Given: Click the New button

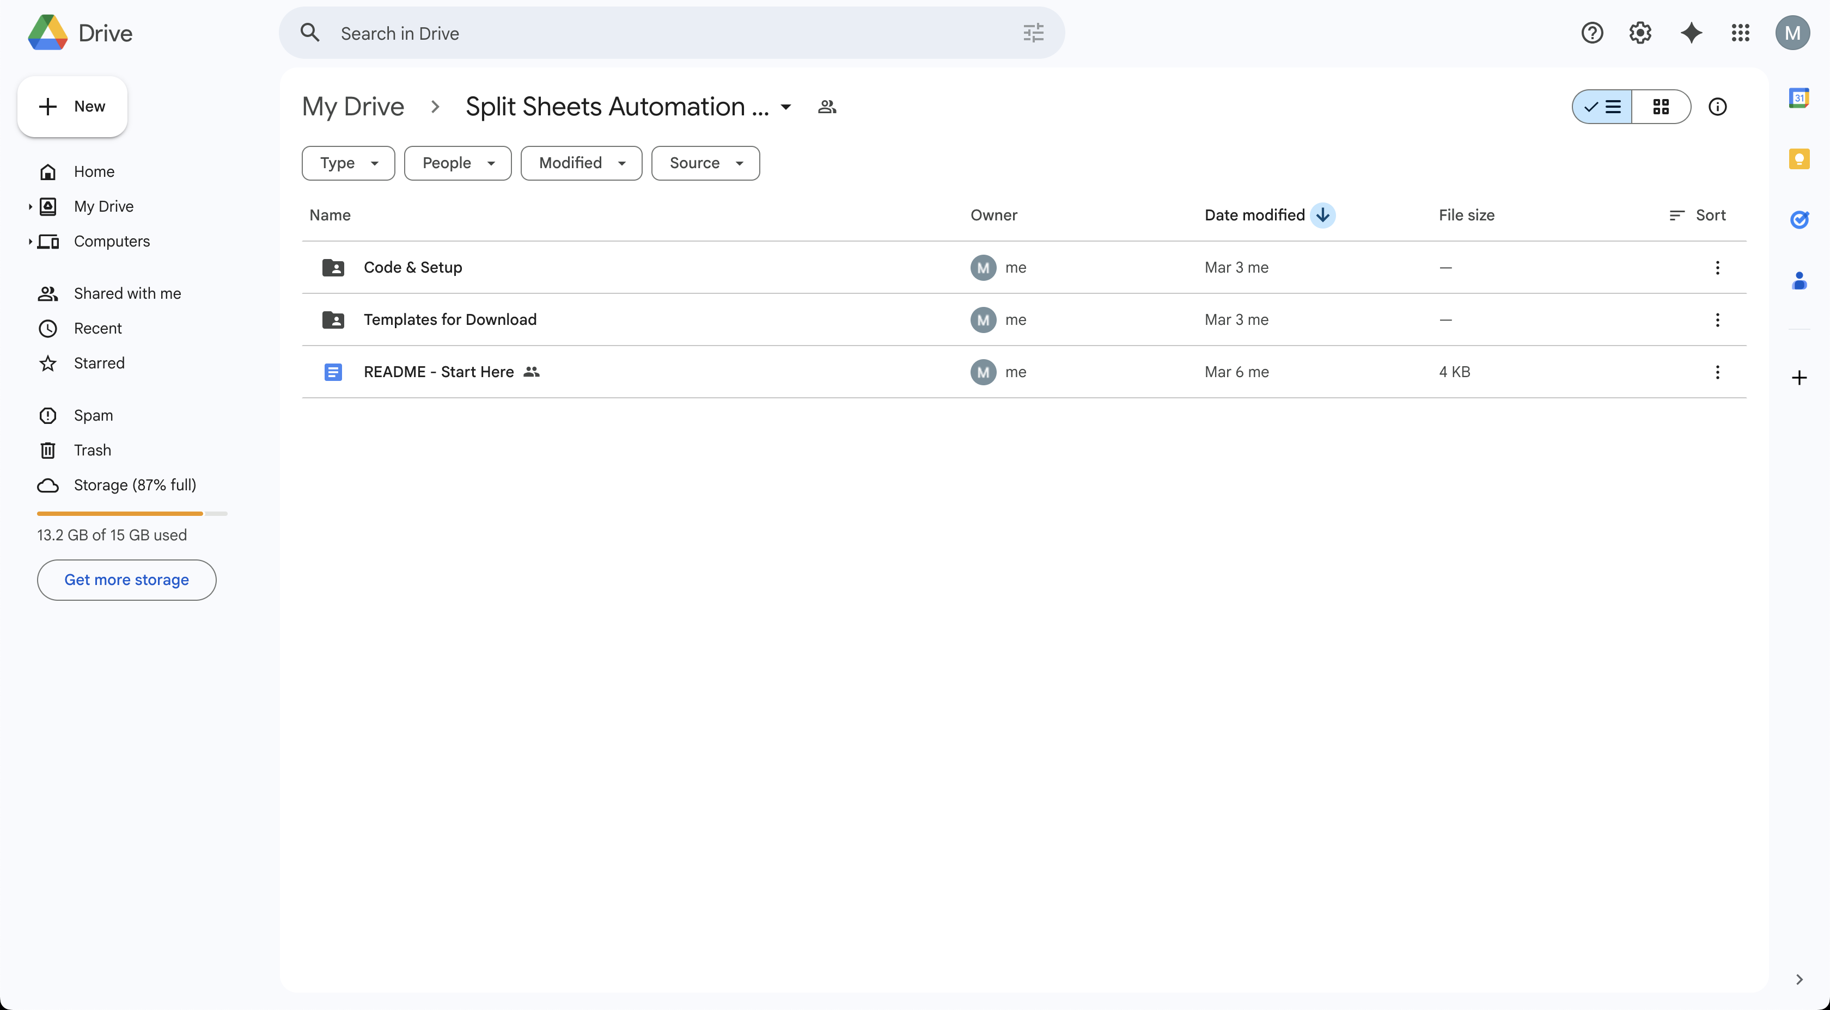Looking at the screenshot, I should [x=72, y=107].
